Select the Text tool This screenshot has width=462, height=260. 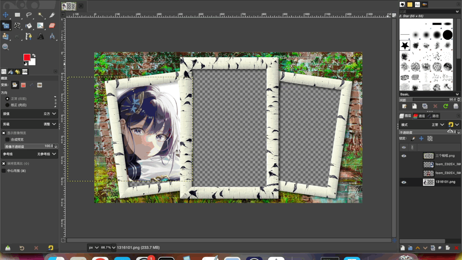40,36
